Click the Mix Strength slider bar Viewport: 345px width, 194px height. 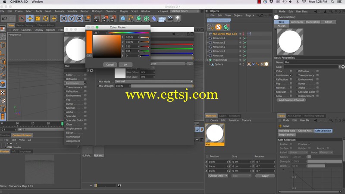[x=162, y=86]
